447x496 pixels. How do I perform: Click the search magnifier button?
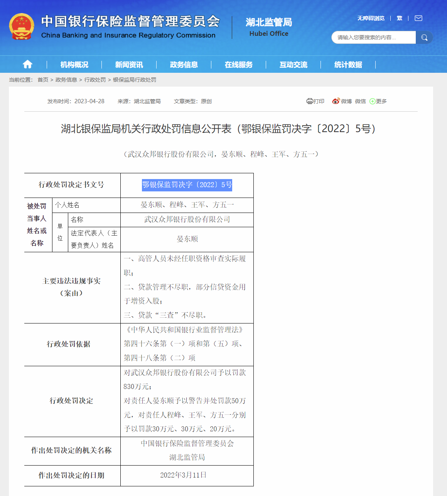pyautogui.click(x=424, y=37)
